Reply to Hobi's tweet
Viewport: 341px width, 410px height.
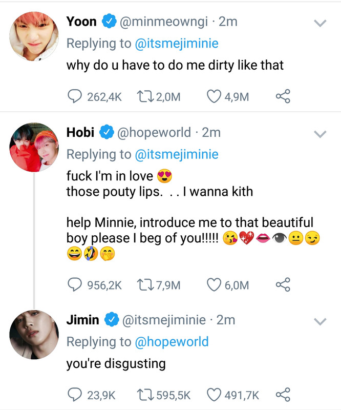[75, 284]
